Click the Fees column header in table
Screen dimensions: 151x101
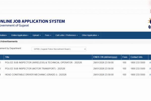[x=125, y=57]
